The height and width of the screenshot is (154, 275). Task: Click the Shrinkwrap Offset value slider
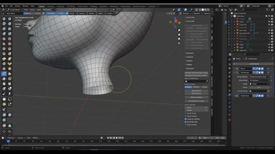click(x=260, y=87)
